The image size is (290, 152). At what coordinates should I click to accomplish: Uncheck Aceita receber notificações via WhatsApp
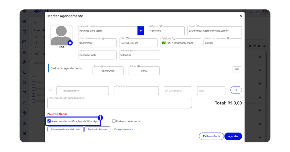(49, 121)
